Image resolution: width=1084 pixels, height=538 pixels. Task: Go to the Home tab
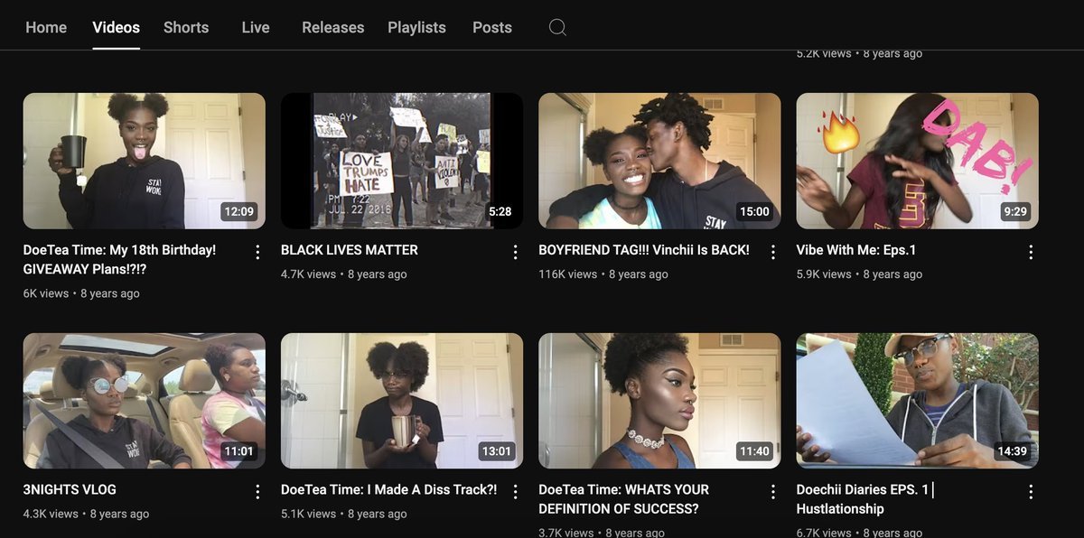pos(46,27)
